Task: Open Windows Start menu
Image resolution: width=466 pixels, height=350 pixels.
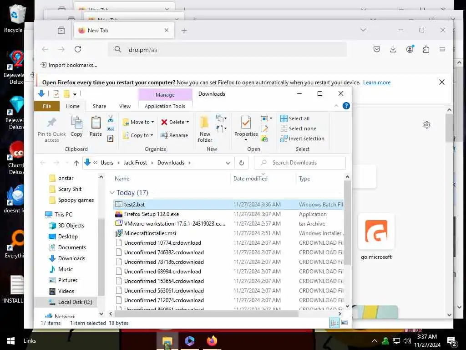Action: 11,341
